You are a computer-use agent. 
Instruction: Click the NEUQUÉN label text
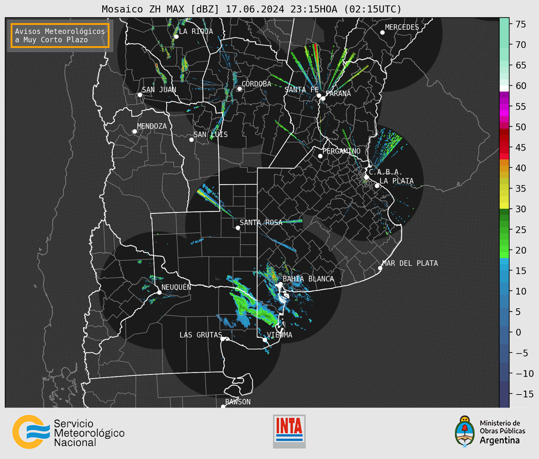coord(176,287)
